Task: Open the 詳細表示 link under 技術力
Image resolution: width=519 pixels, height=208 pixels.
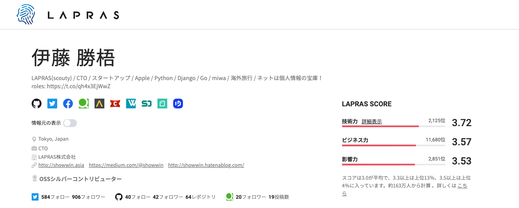Action: pos(372,121)
